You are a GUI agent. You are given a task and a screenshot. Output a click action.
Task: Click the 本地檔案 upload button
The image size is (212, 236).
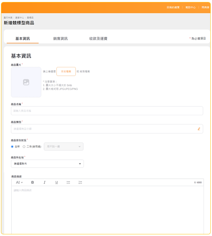pos(66,72)
